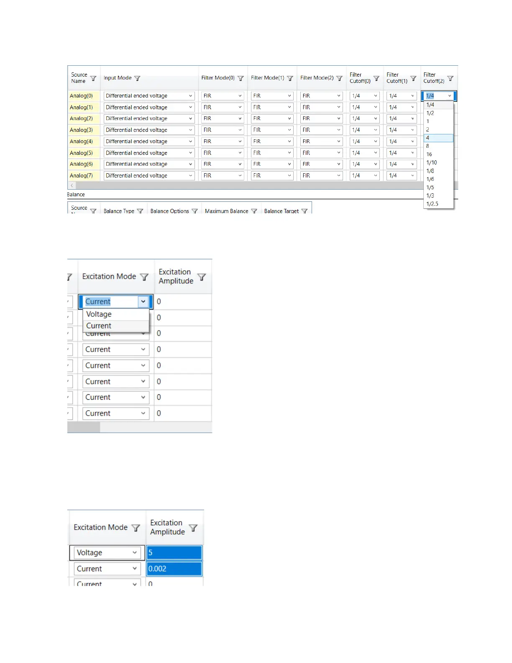Screen dimensions: 512x663
Task: Filter the Filter Mode(2) column
Action: tap(339, 78)
